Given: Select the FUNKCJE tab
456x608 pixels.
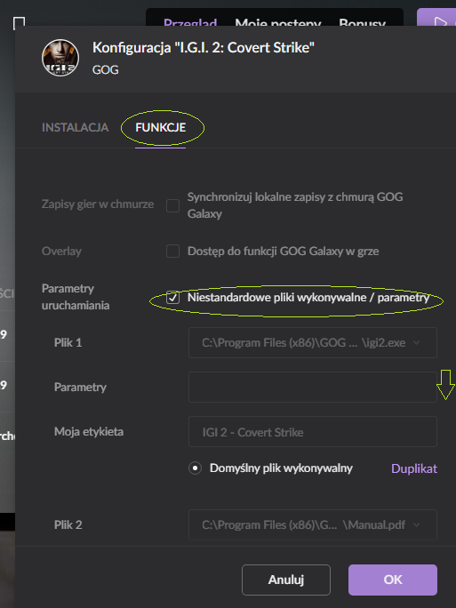Looking at the screenshot, I should point(161,128).
